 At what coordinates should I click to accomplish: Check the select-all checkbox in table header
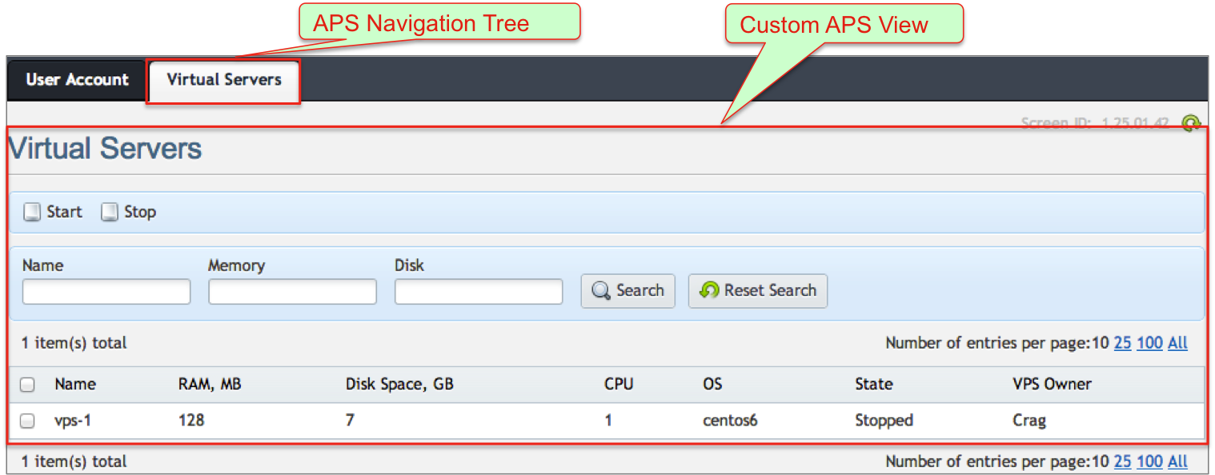27,385
